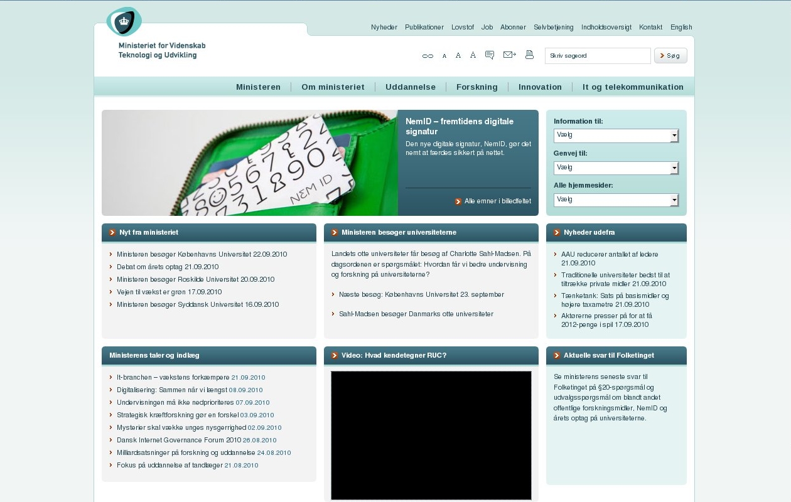Open the Ministeren main menu

point(258,87)
